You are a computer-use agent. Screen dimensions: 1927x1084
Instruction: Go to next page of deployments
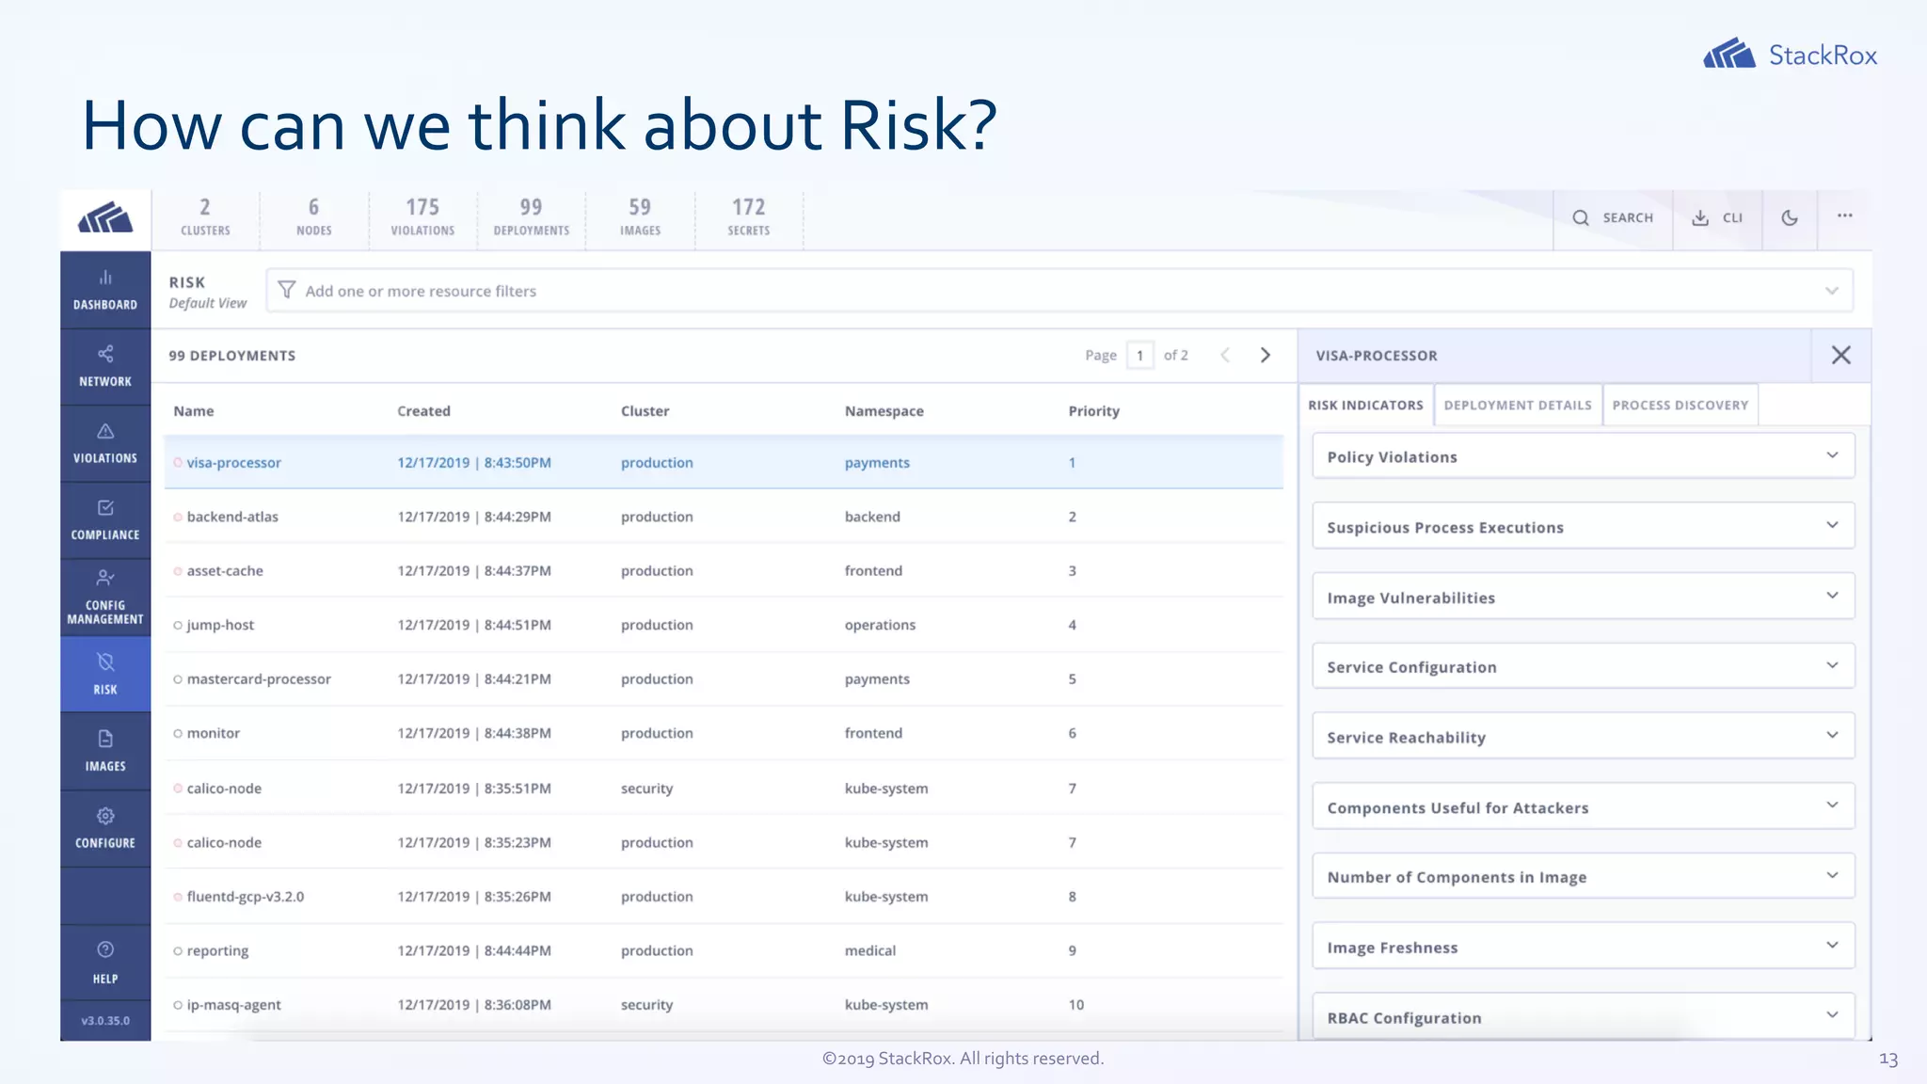1266,355
